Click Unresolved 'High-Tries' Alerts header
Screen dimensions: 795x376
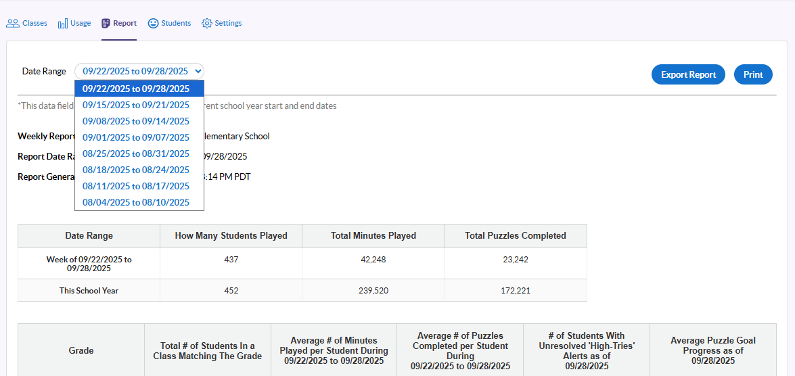click(x=586, y=351)
